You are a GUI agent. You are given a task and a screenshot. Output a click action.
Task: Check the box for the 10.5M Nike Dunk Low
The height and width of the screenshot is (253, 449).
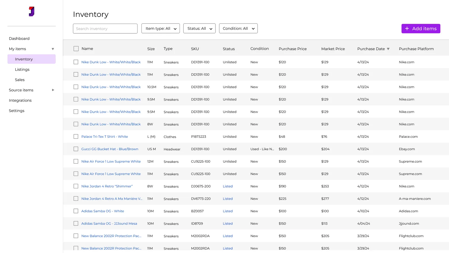coord(76,87)
